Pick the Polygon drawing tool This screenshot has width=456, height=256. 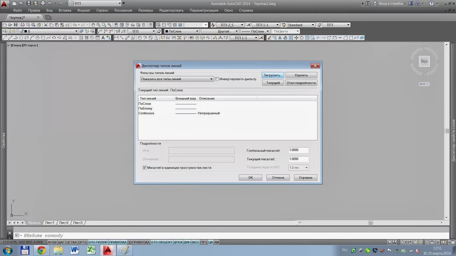[x=21, y=38]
